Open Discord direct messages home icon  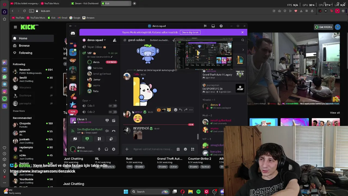click(73, 33)
